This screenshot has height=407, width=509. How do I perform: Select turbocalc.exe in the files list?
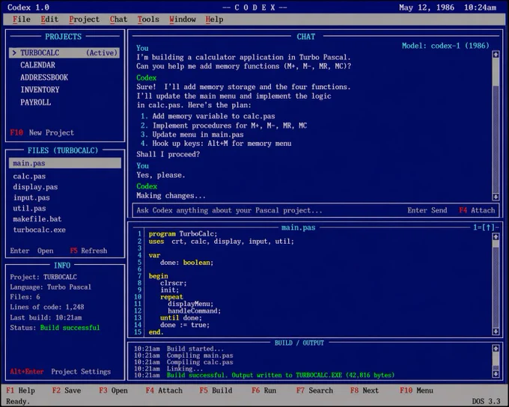coord(39,230)
